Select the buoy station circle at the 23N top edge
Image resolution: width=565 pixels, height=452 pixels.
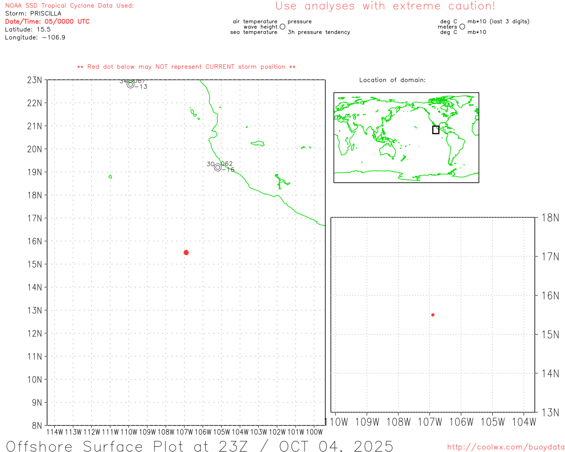tap(130, 84)
